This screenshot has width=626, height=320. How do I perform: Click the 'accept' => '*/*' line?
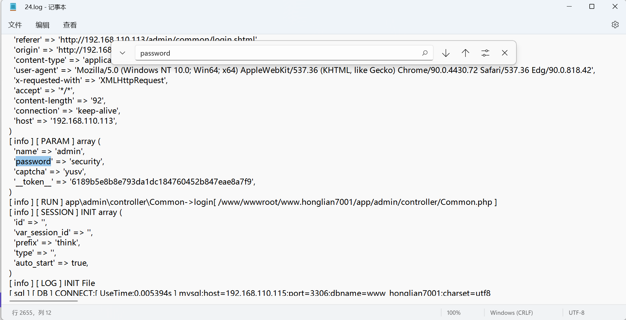pyautogui.click(x=44, y=90)
